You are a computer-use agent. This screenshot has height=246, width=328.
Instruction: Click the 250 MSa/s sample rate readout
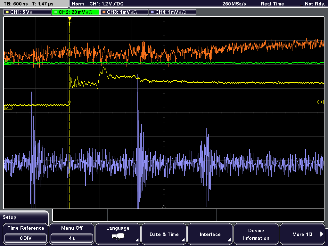click(234, 4)
